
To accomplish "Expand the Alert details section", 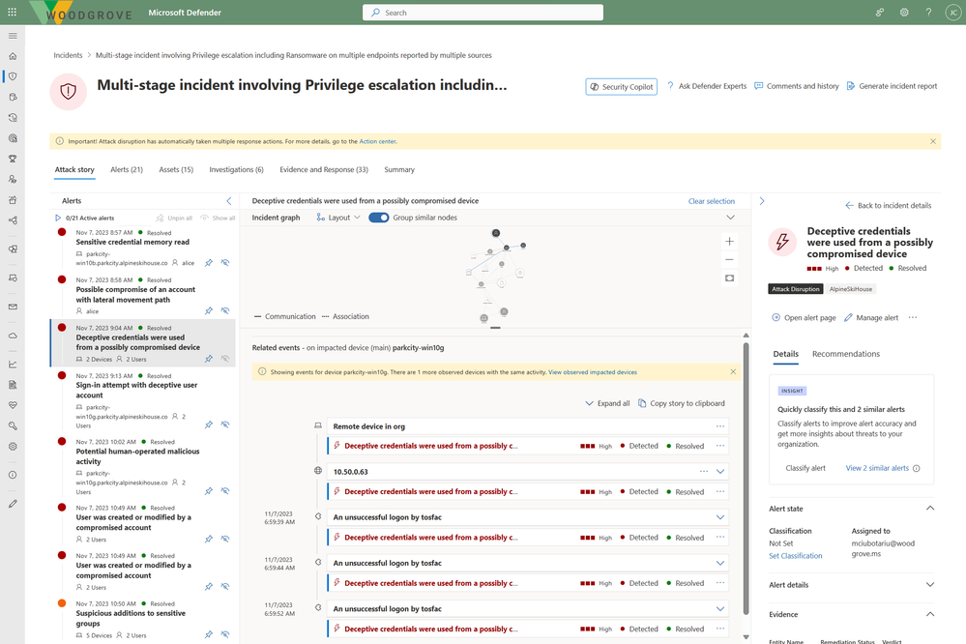I will tap(929, 585).
